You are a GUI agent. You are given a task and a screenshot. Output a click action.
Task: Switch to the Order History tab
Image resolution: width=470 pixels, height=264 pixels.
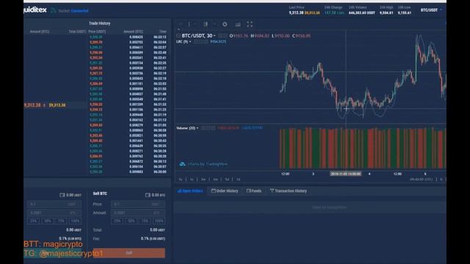(225, 191)
